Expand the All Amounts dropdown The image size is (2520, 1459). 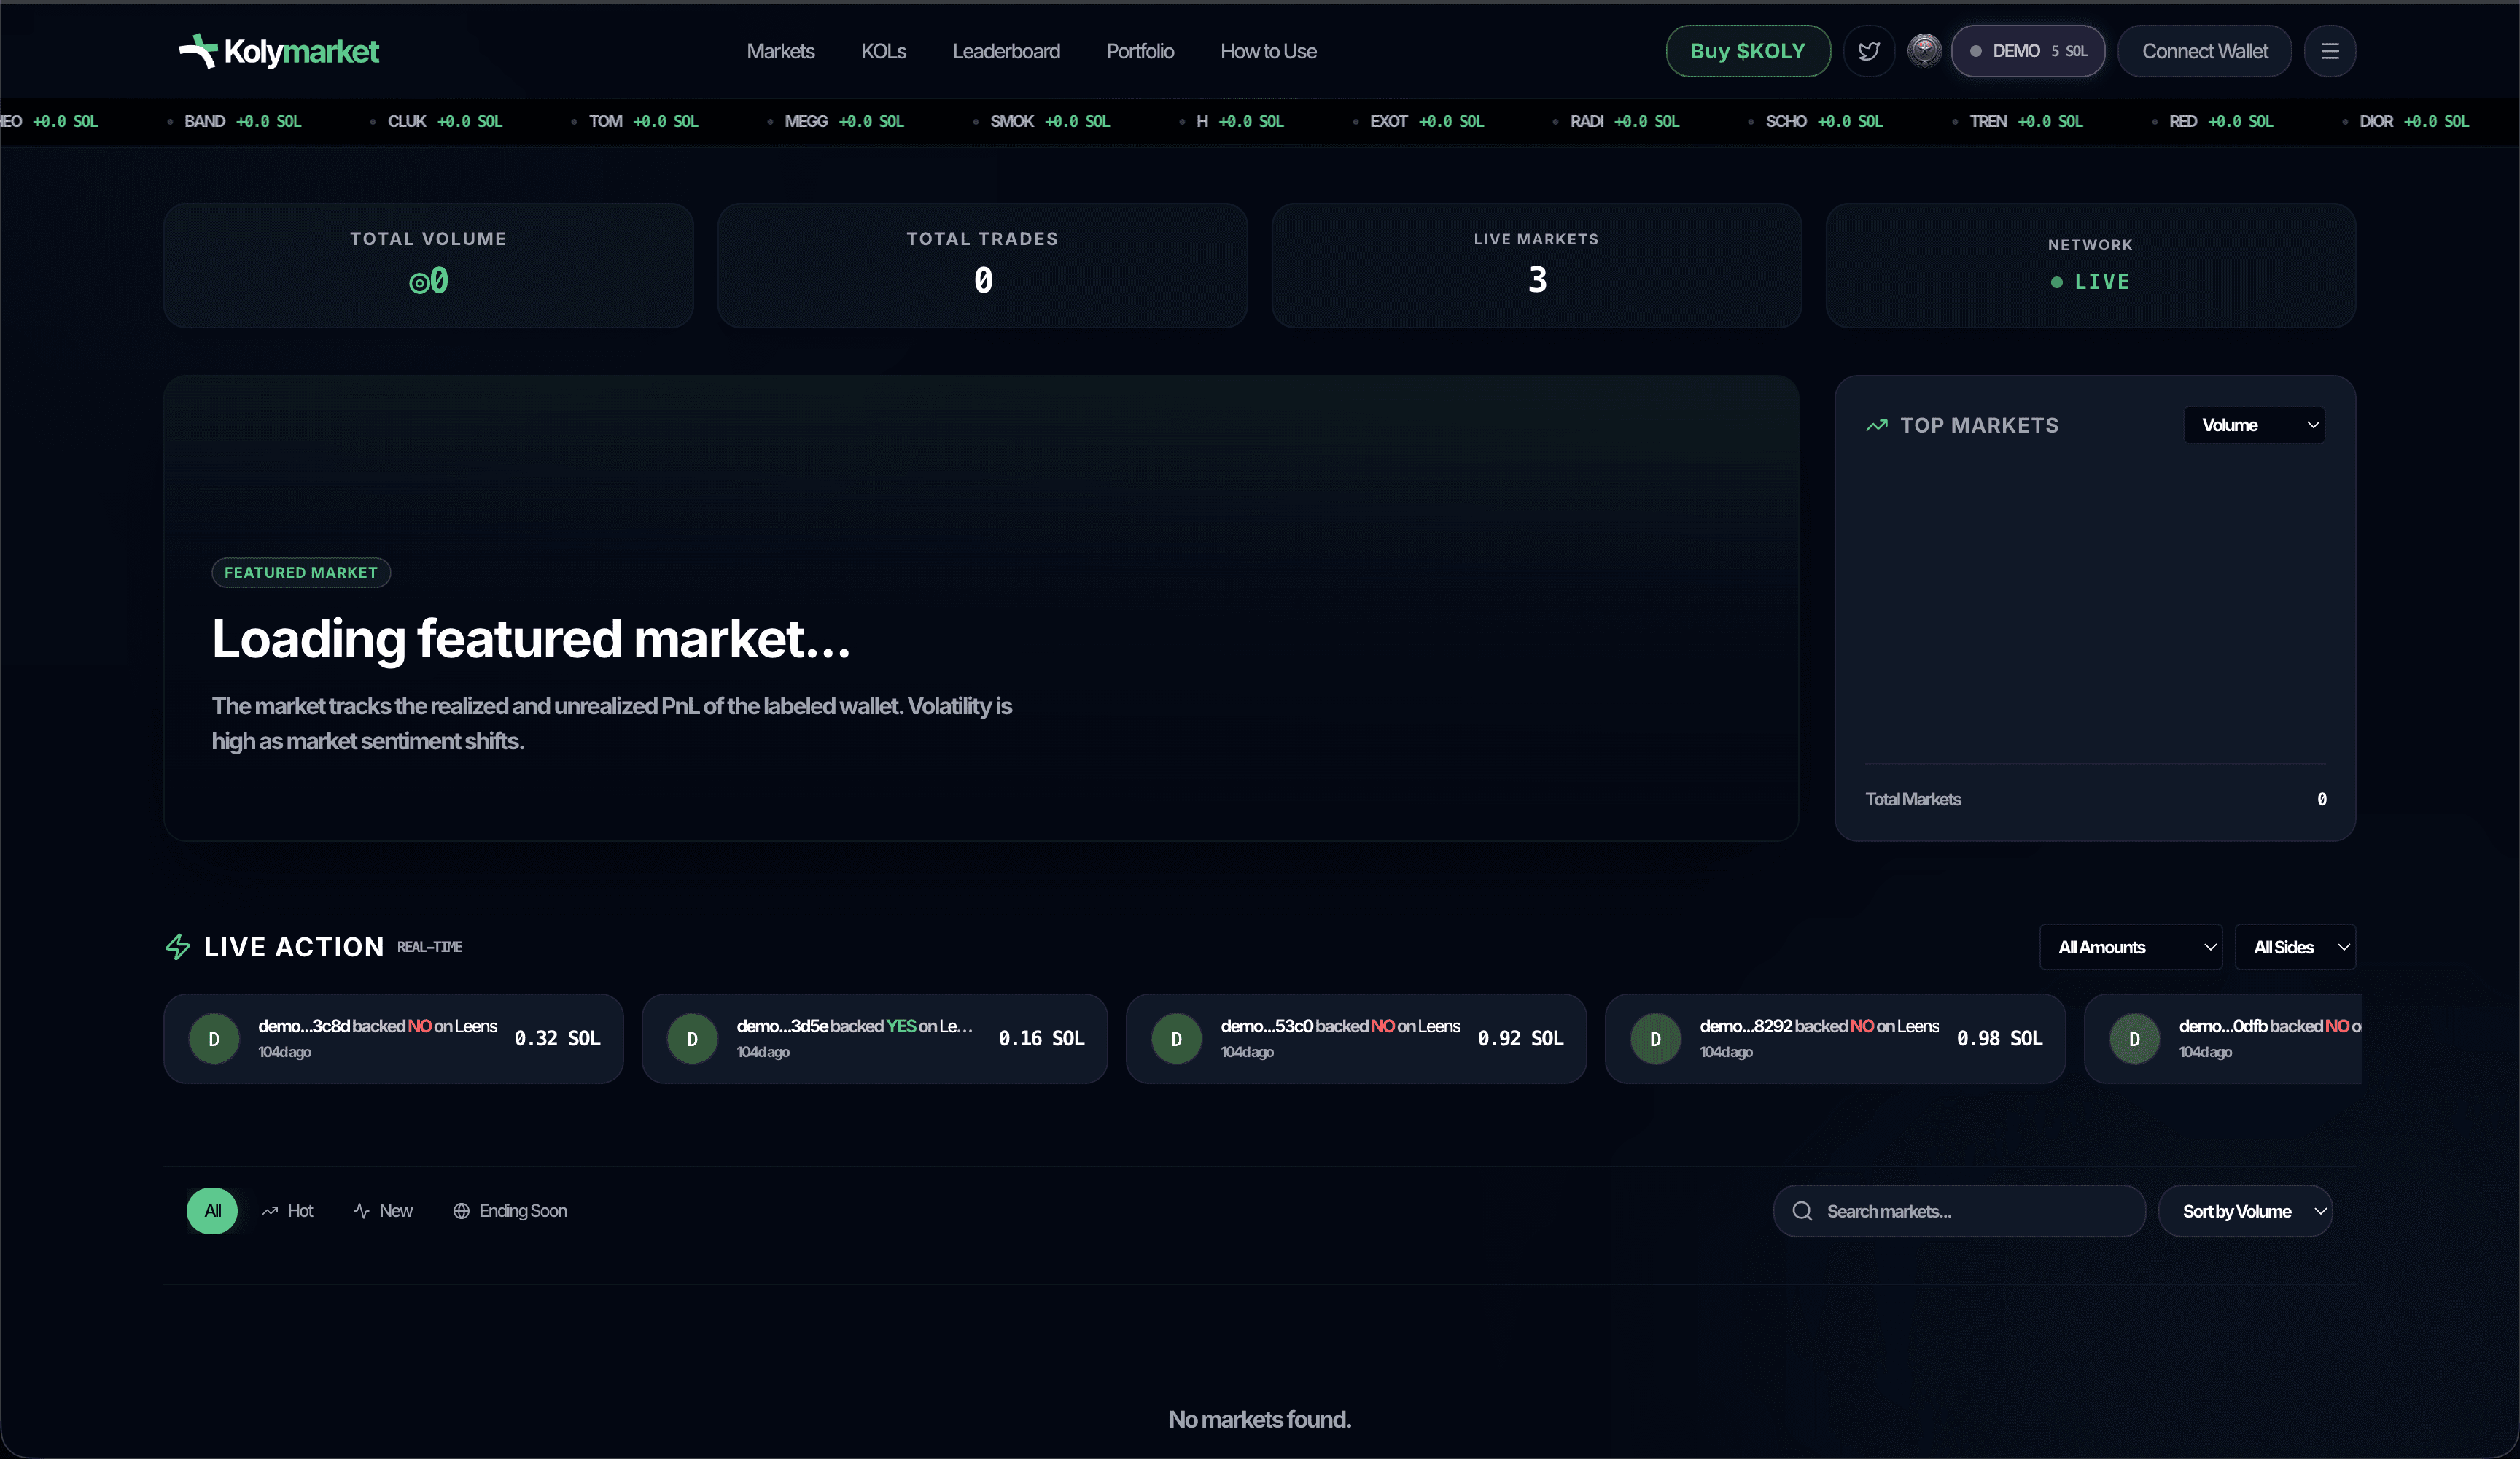point(2130,947)
